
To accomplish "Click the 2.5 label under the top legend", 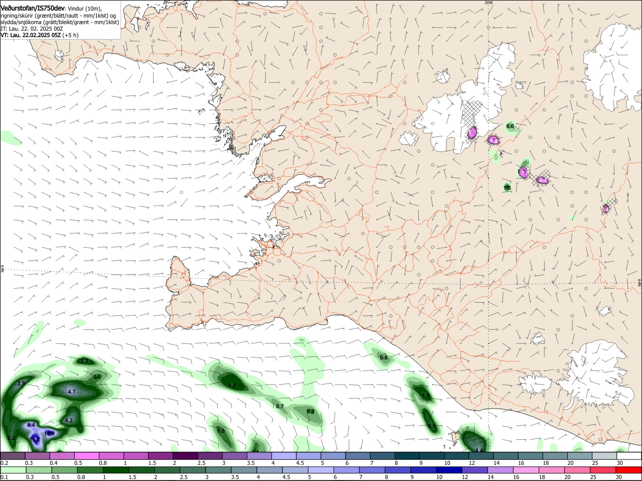I will [201, 463].
